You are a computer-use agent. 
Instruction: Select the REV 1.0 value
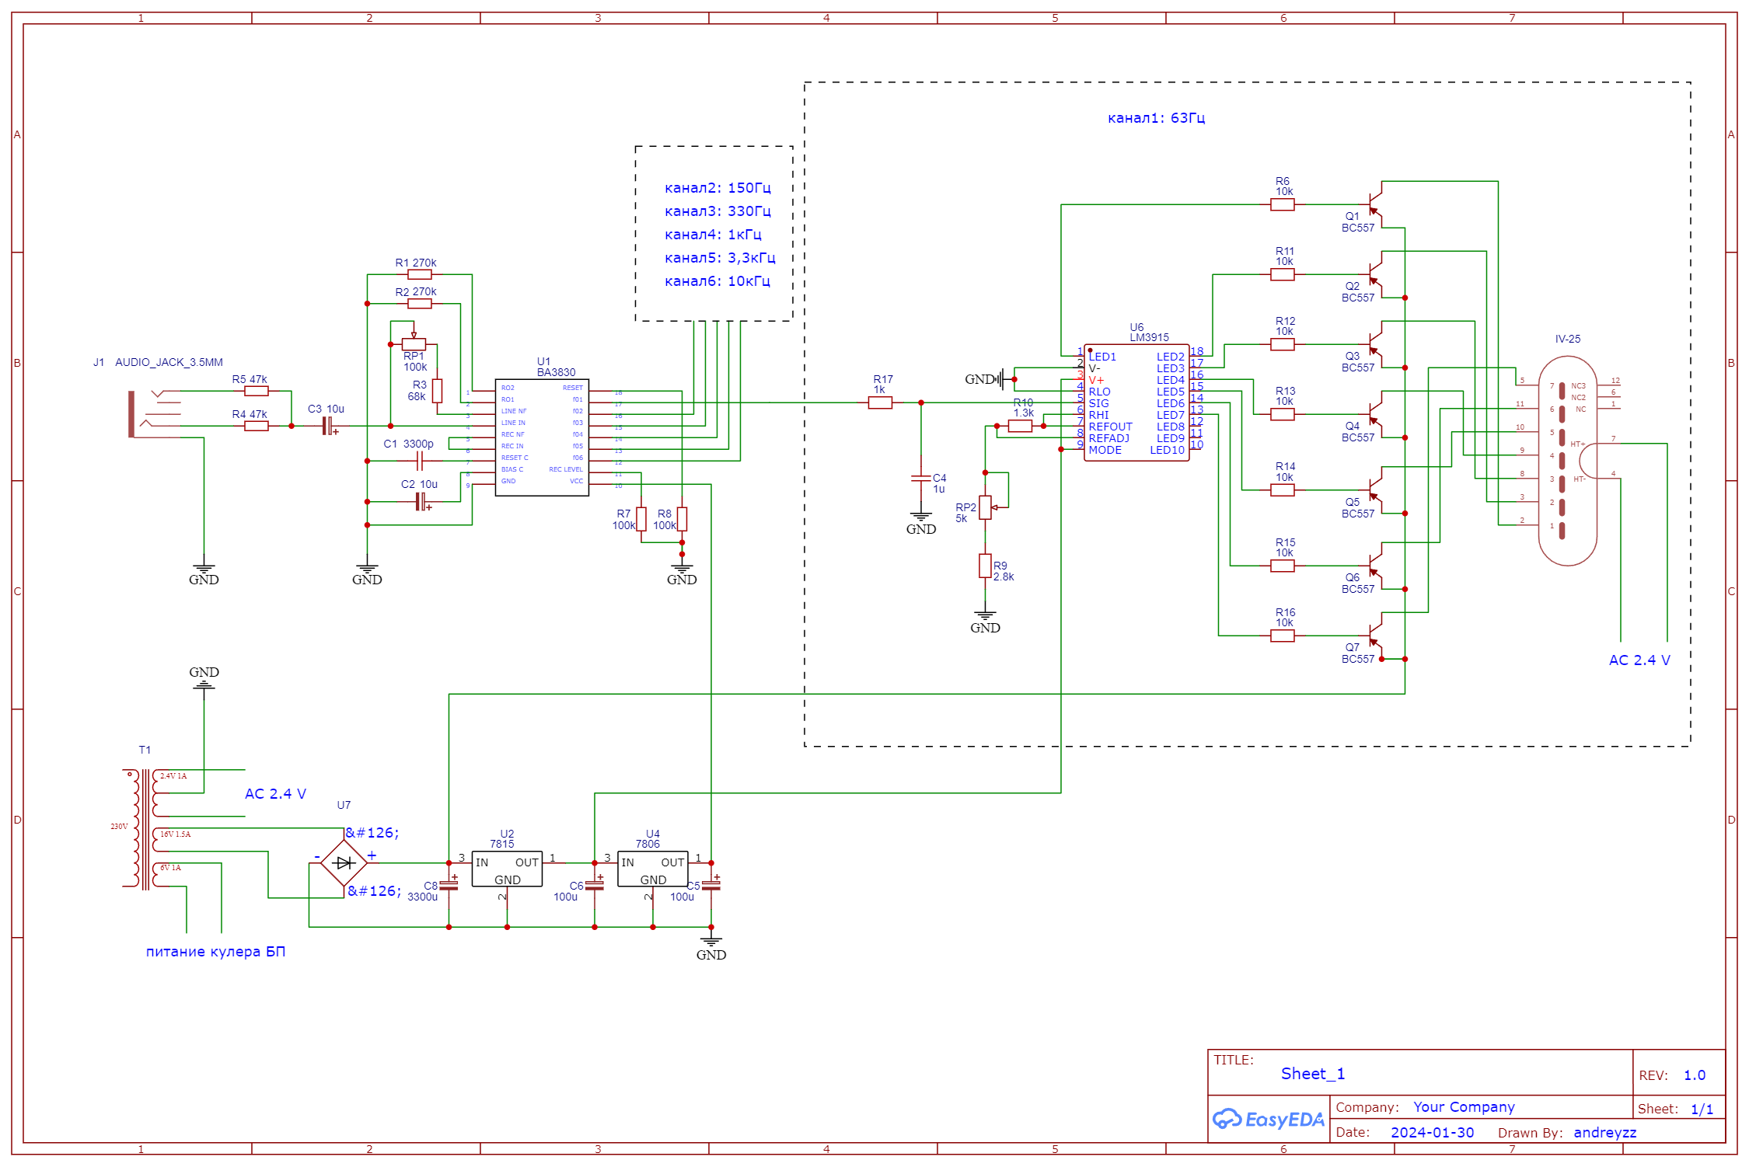click(x=1694, y=1075)
